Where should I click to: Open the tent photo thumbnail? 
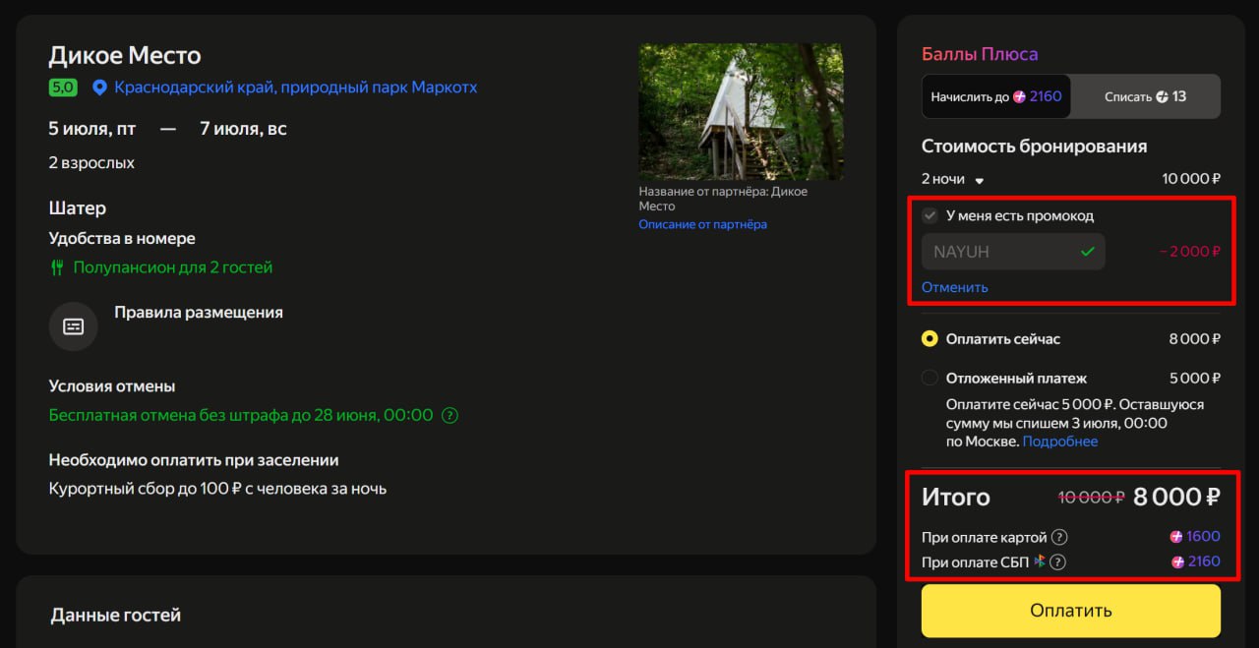741,111
